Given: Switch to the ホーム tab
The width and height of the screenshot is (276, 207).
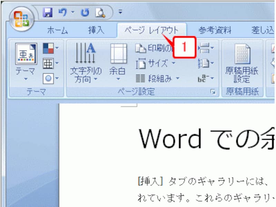Looking at the screenshot, I should [x=58, y=30].
